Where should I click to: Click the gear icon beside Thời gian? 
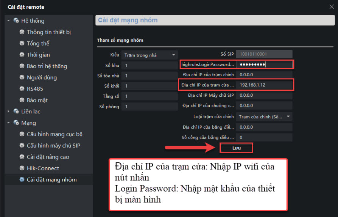click(22, 55)
